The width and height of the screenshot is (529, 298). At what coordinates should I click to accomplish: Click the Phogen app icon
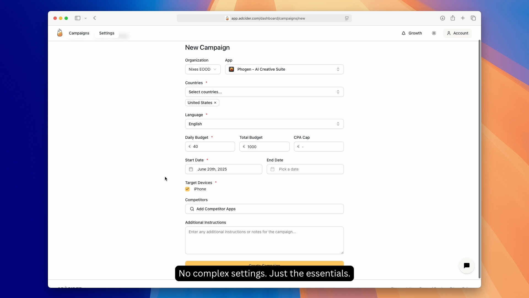[231, 69]
